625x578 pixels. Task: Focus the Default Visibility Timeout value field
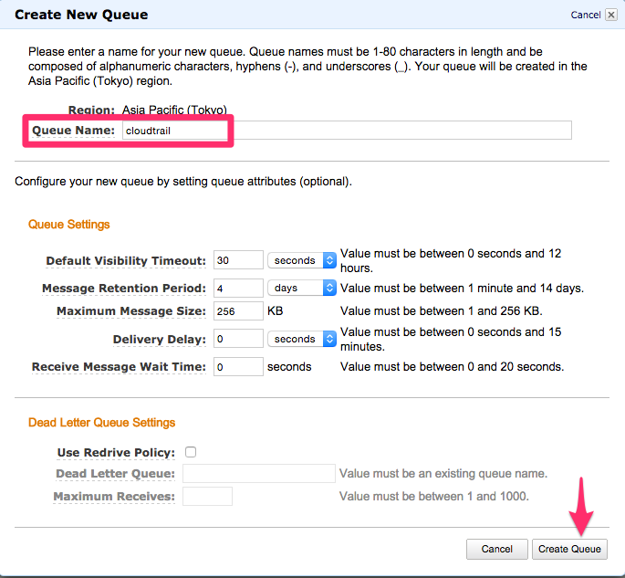click(238, 260)
